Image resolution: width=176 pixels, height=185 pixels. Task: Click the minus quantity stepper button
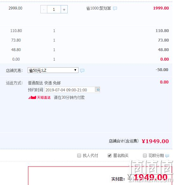(x=44, y=9)
